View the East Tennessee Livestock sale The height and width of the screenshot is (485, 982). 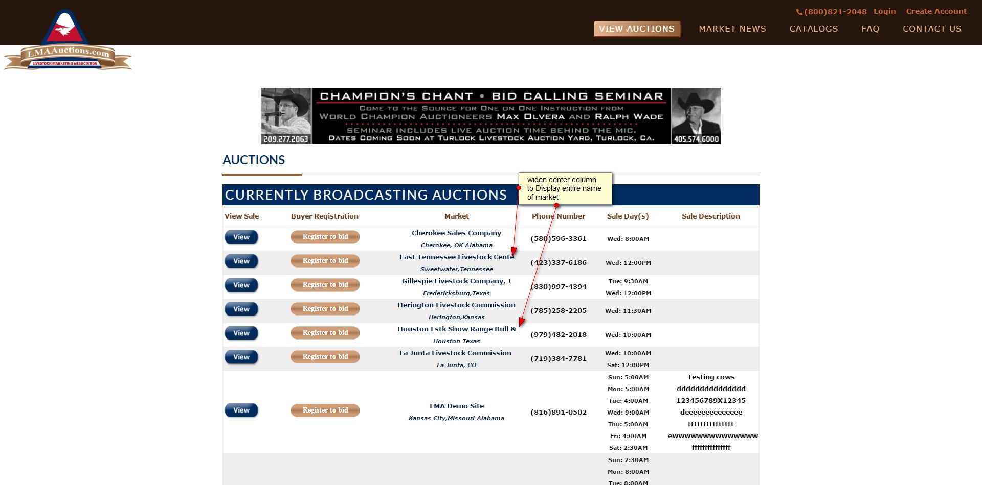click(241, 261)
